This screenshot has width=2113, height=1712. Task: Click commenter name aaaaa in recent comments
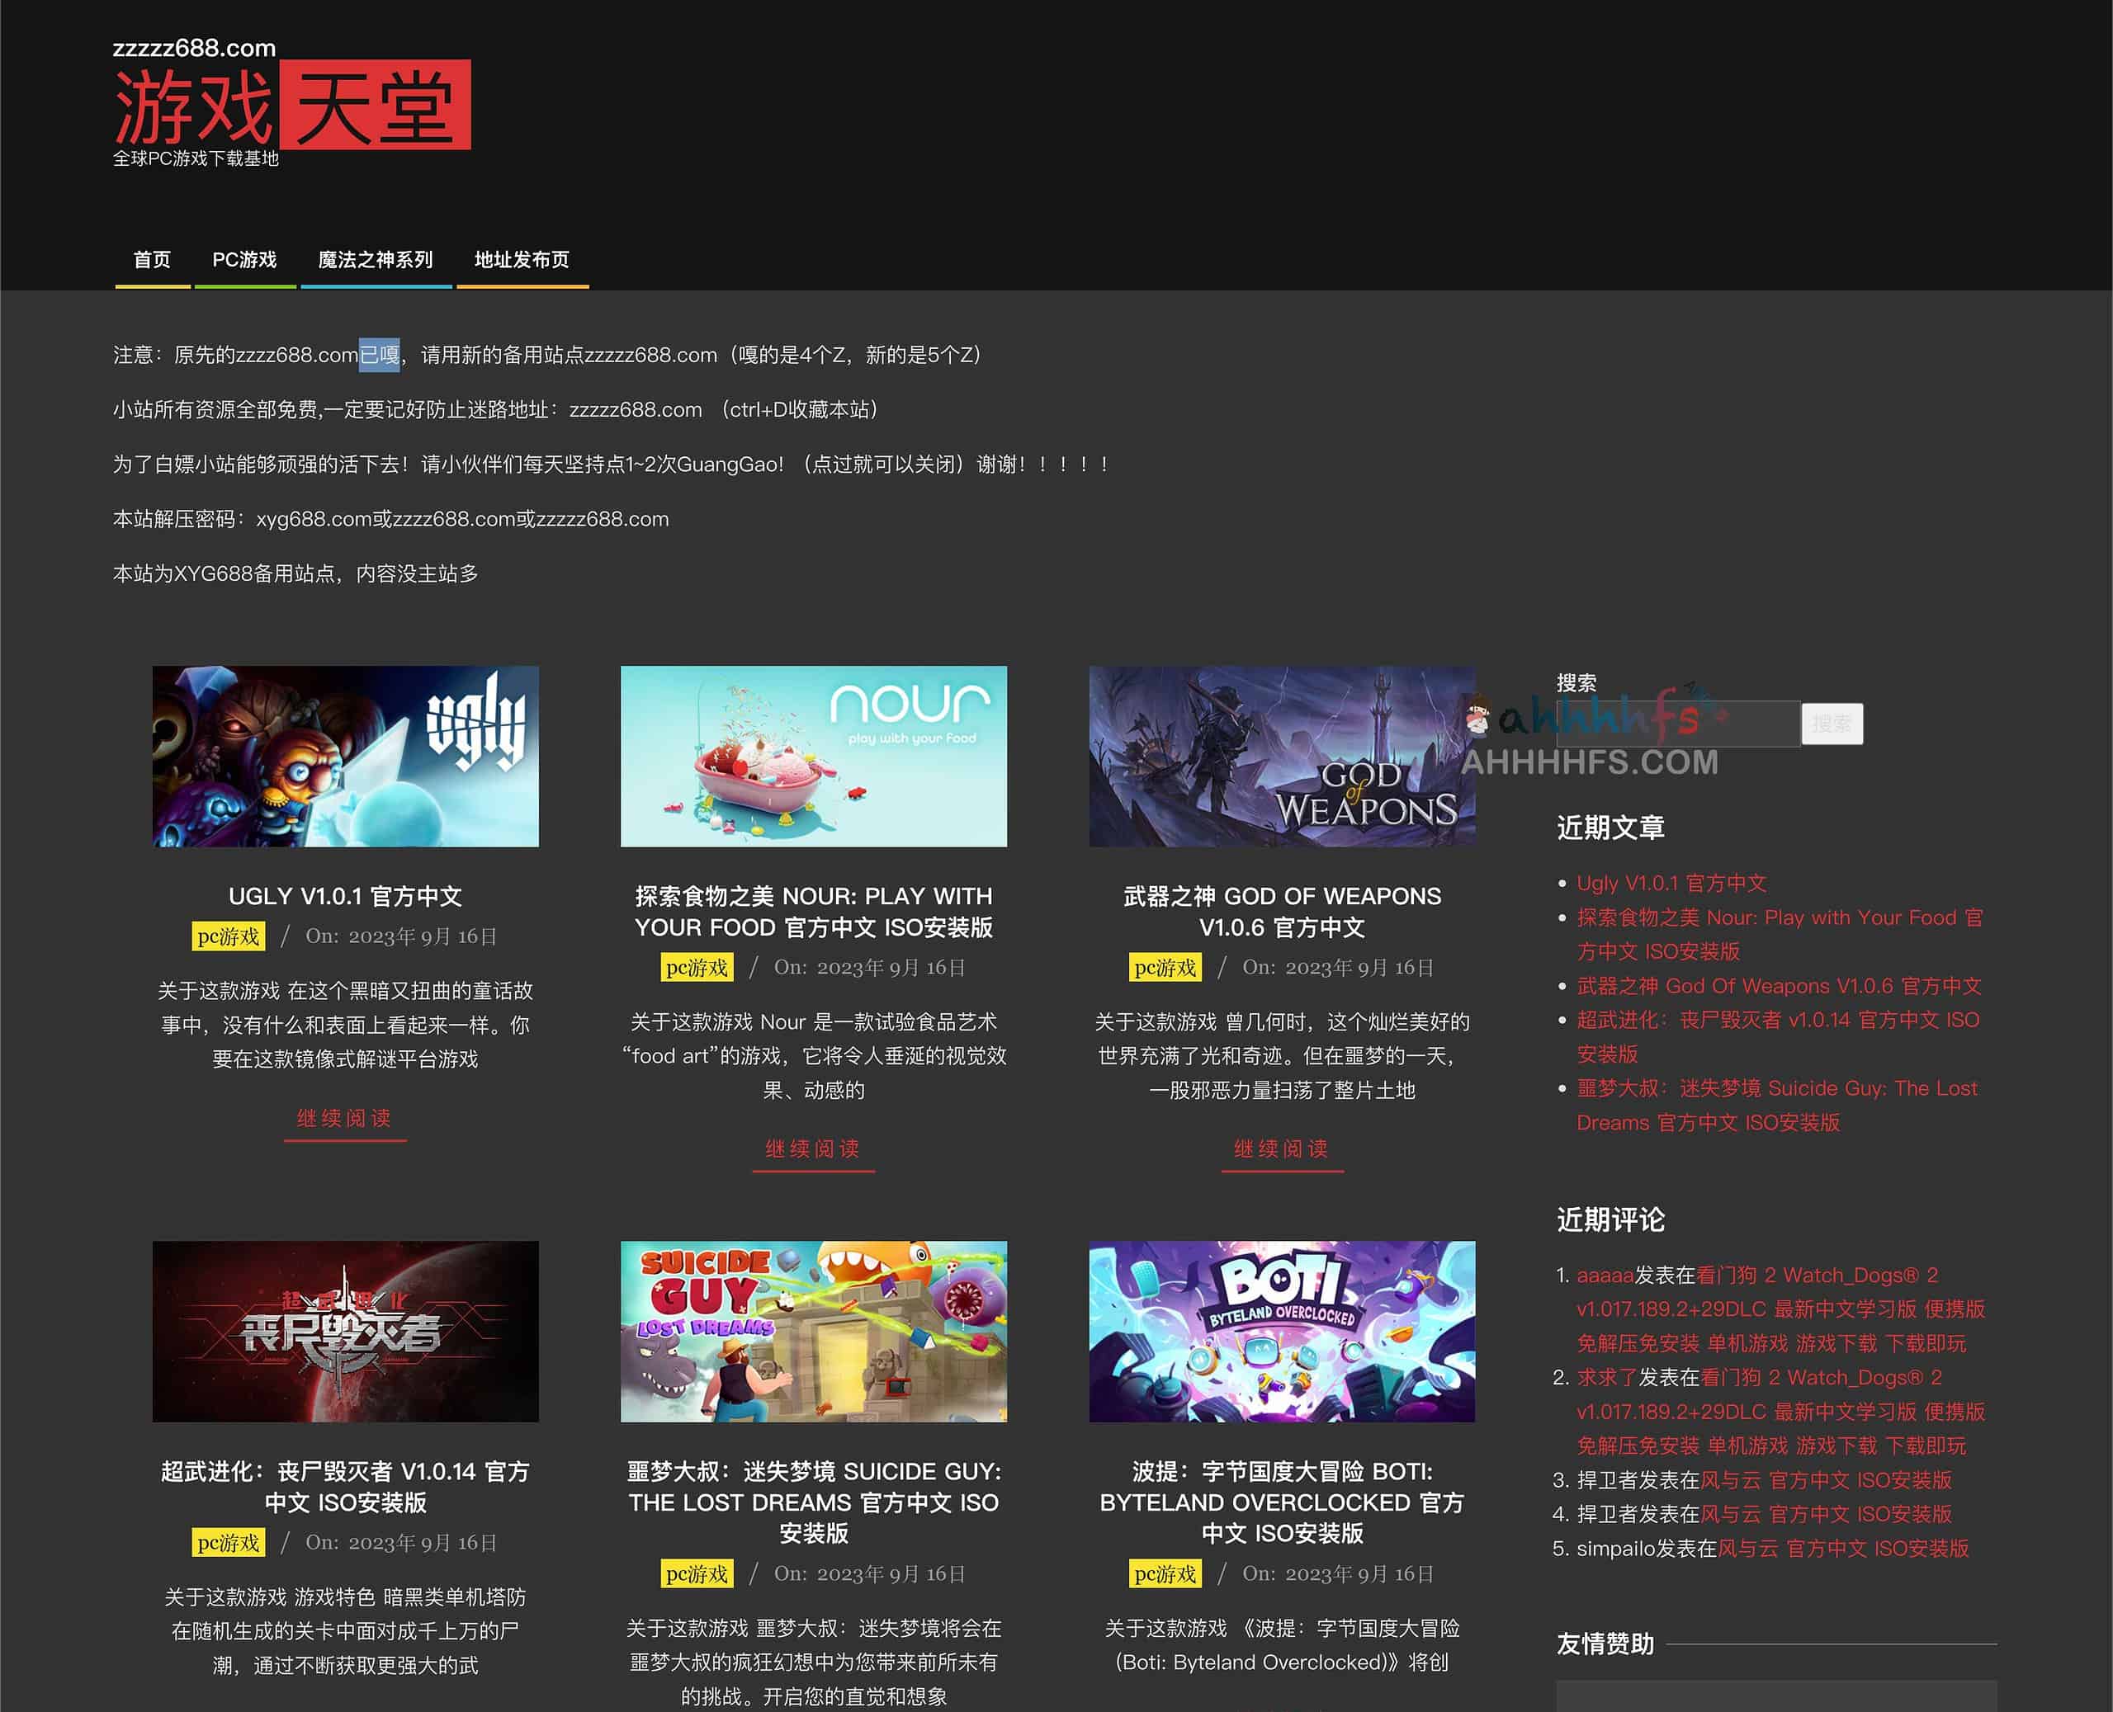[1605, 1275]
